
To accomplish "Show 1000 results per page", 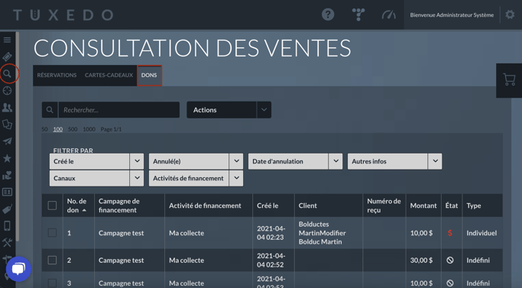I will point(89,129).
